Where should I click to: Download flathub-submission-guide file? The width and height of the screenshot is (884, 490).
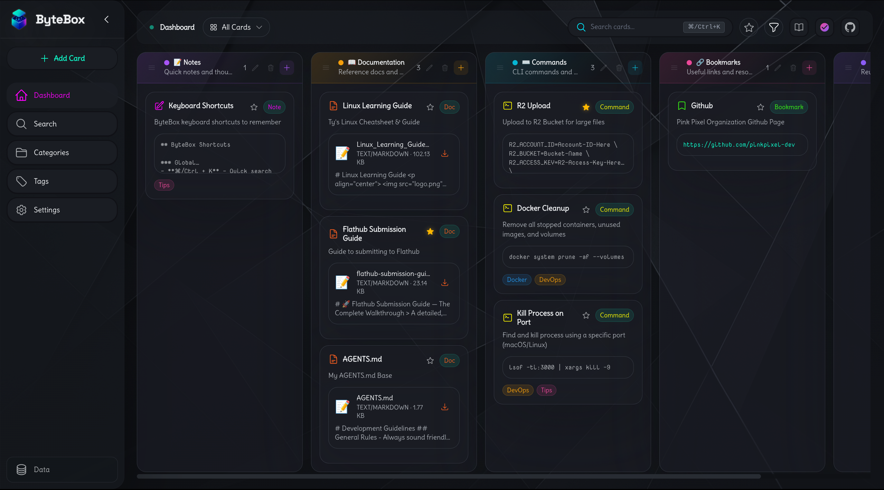[445, 282]
